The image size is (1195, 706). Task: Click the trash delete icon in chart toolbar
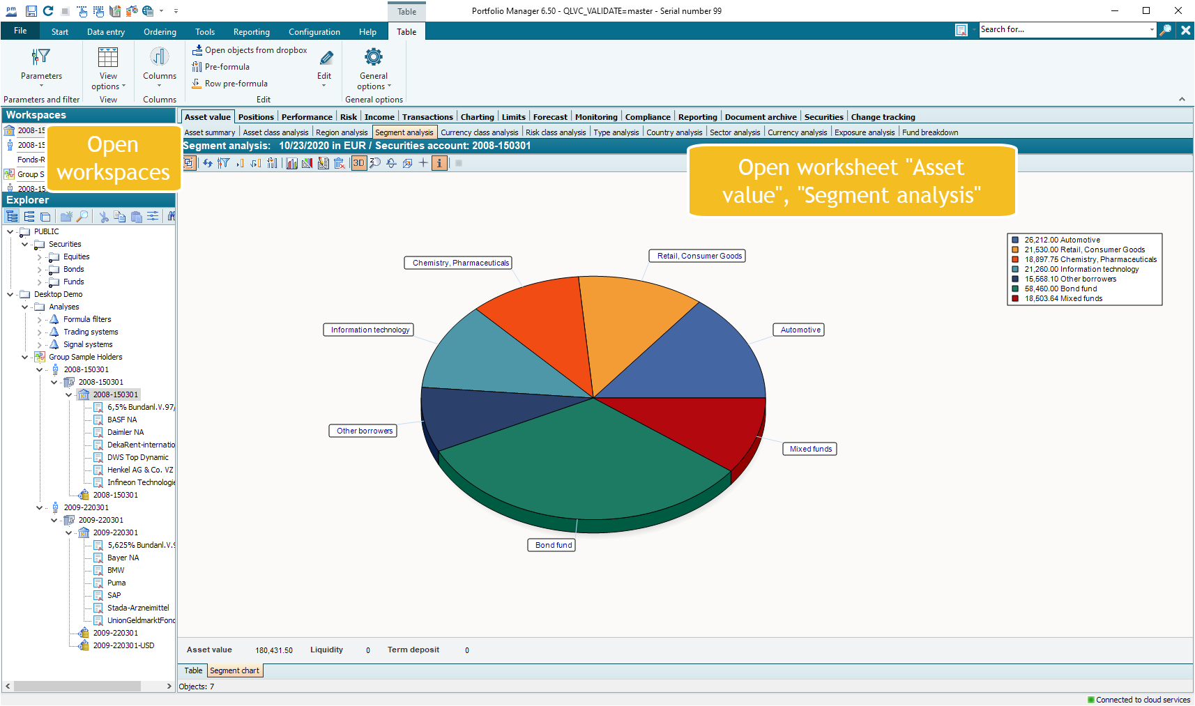tap(339, 163)
